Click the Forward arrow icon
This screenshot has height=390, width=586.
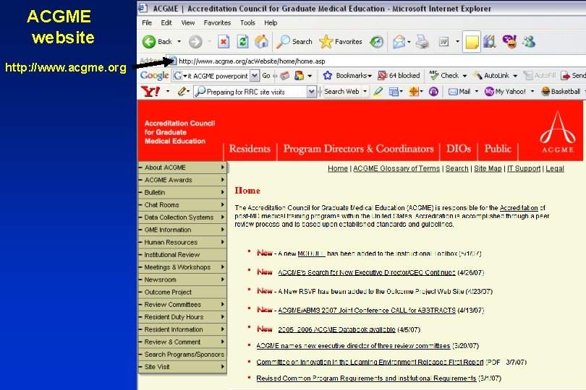coord(195,41)
